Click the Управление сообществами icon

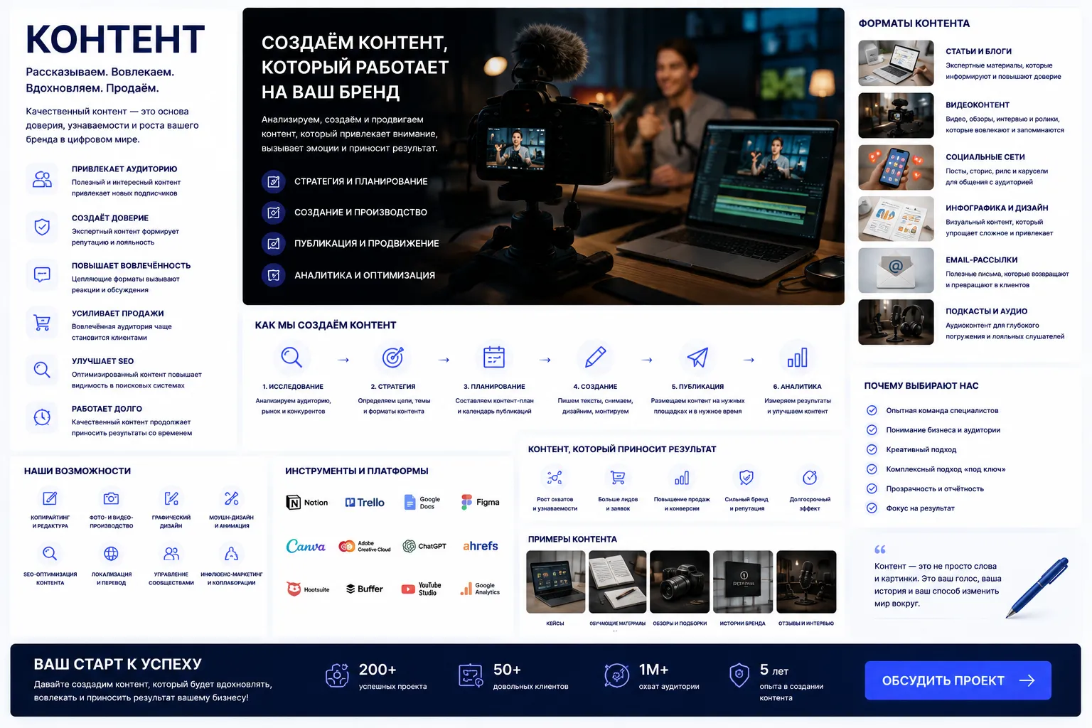point(171,553)
